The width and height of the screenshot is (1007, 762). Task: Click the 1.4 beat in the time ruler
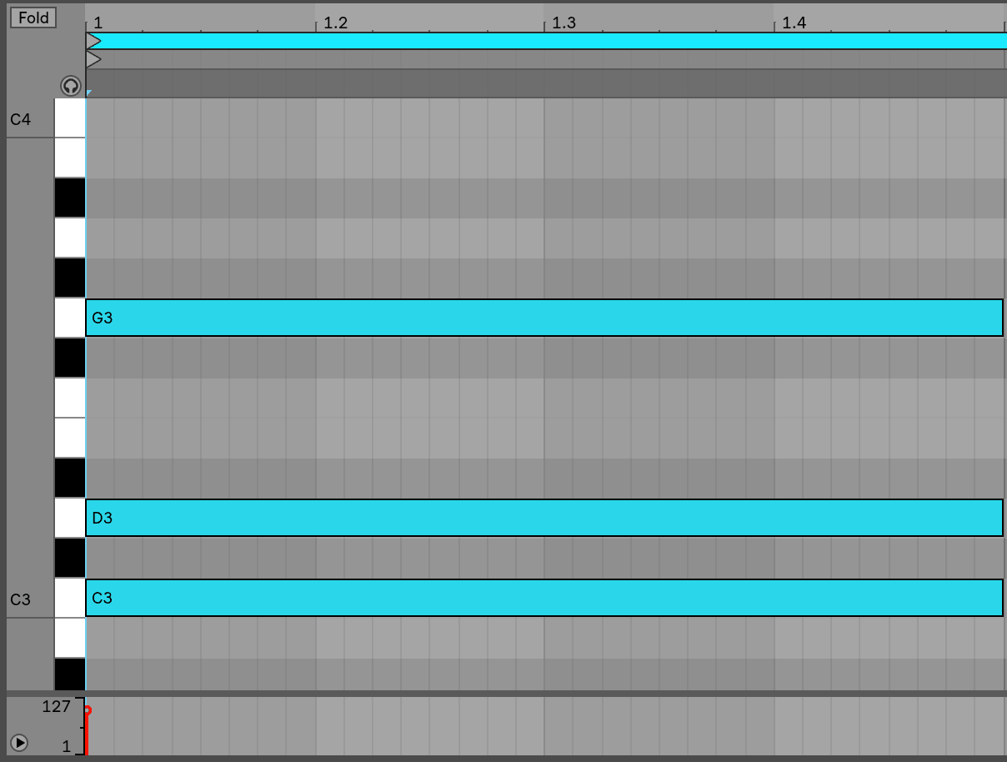(794, 23)
